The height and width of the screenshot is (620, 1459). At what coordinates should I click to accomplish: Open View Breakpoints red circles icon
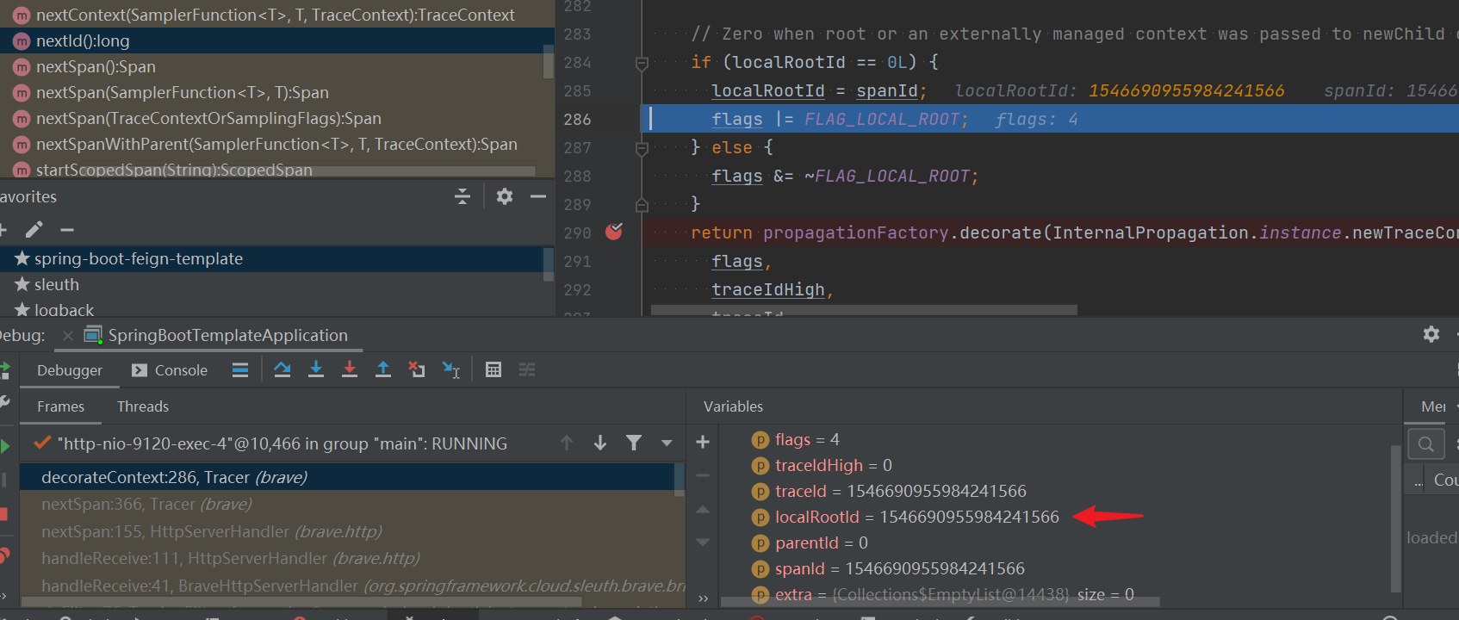tap(4, 555)
